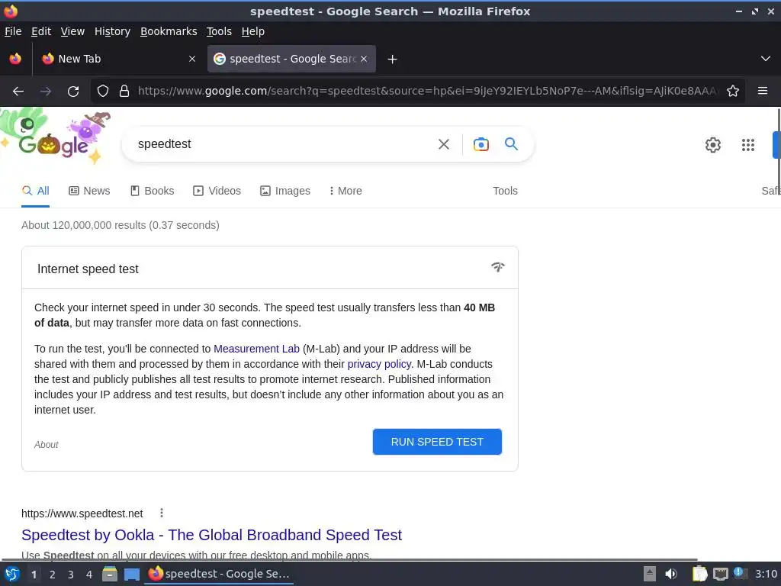The image size is (781, 586).
Task: Open the network tray icon
Action: click(720, 575)
